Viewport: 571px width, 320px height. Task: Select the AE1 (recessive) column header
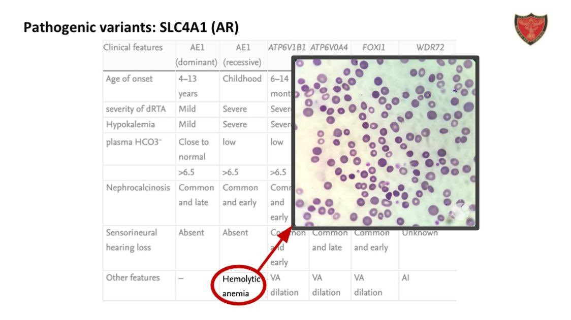(242, 55)
